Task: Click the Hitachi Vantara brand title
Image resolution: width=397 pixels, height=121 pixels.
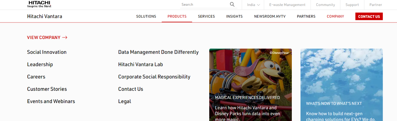Action: click(x=45, y=16)
